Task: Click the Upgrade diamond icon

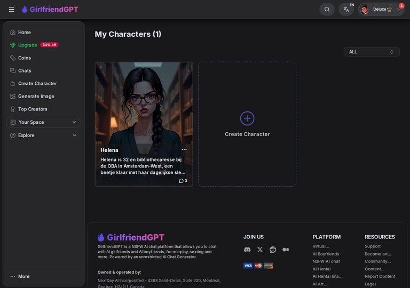Action: click(x=13, y=45)
